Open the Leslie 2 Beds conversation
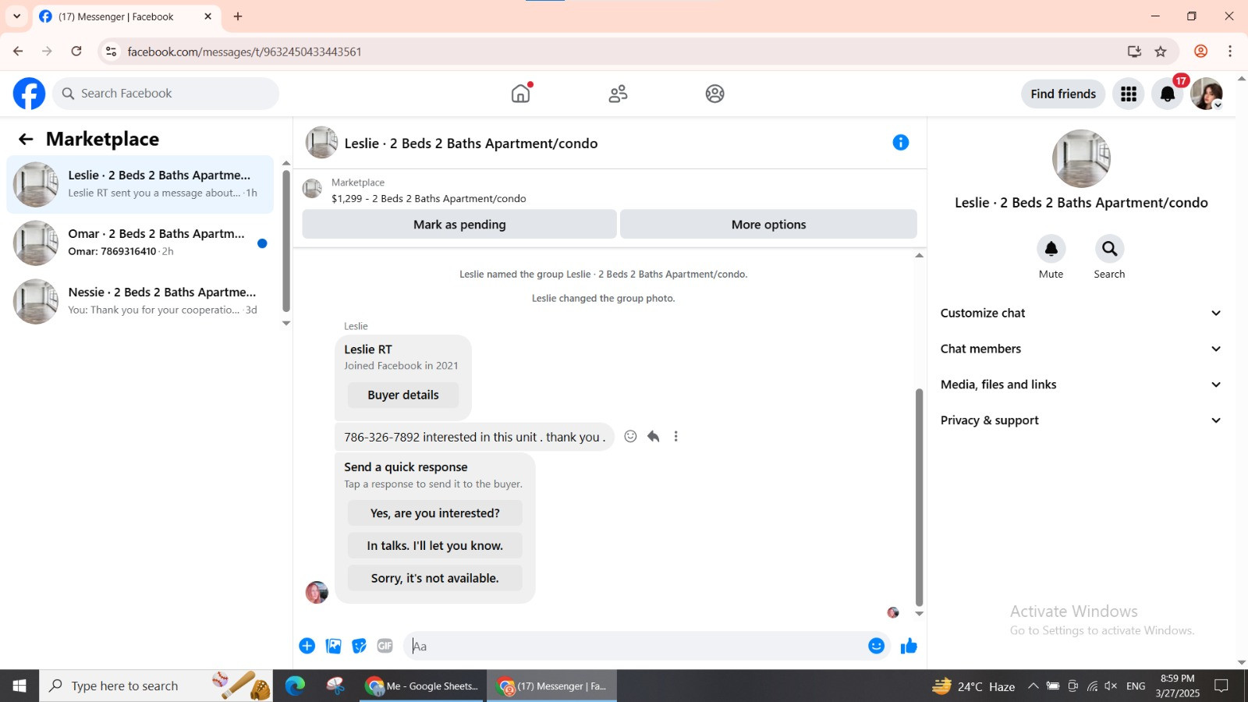 [x=140, y=184]
